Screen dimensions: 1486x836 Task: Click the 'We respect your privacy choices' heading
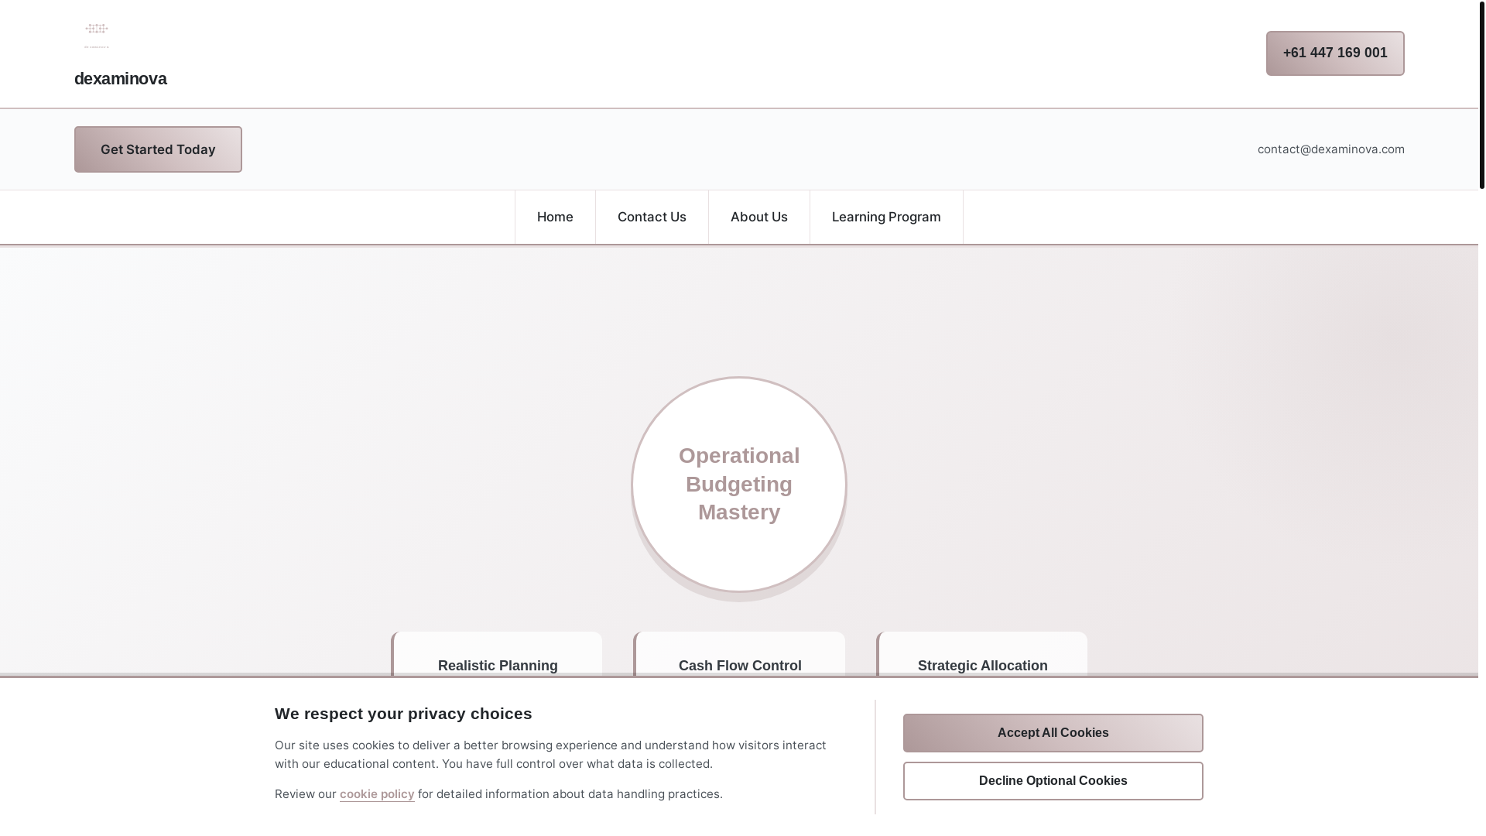click(403, 714)
